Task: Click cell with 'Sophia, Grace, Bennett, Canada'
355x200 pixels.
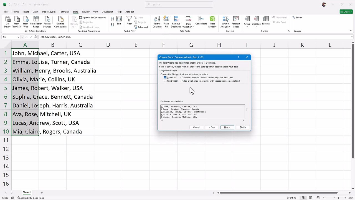Action: 25,97
